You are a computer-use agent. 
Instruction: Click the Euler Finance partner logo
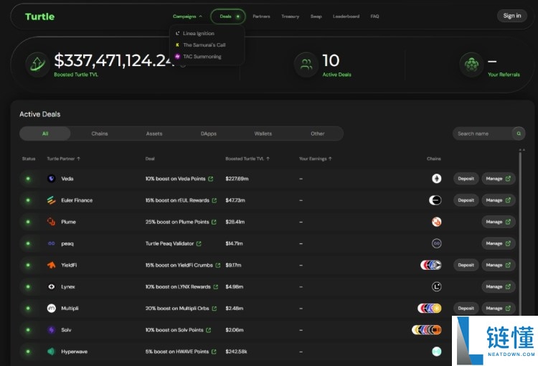(52, 200)
